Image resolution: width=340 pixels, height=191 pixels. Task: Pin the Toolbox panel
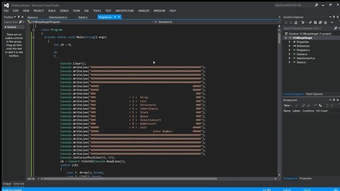tap(19, 17)
